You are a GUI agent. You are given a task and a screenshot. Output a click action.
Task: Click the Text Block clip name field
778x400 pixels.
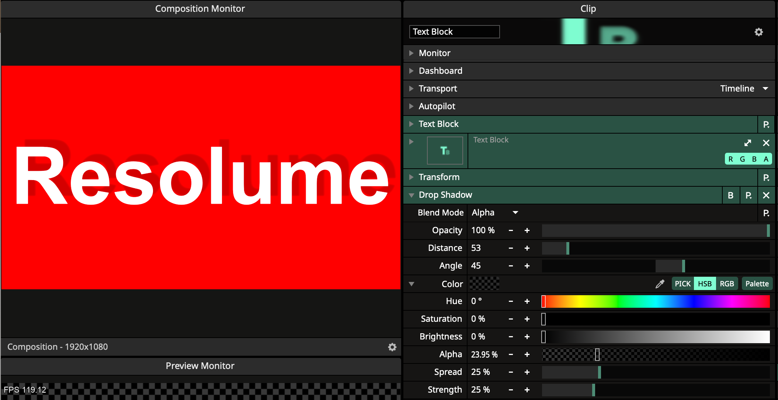454,32
